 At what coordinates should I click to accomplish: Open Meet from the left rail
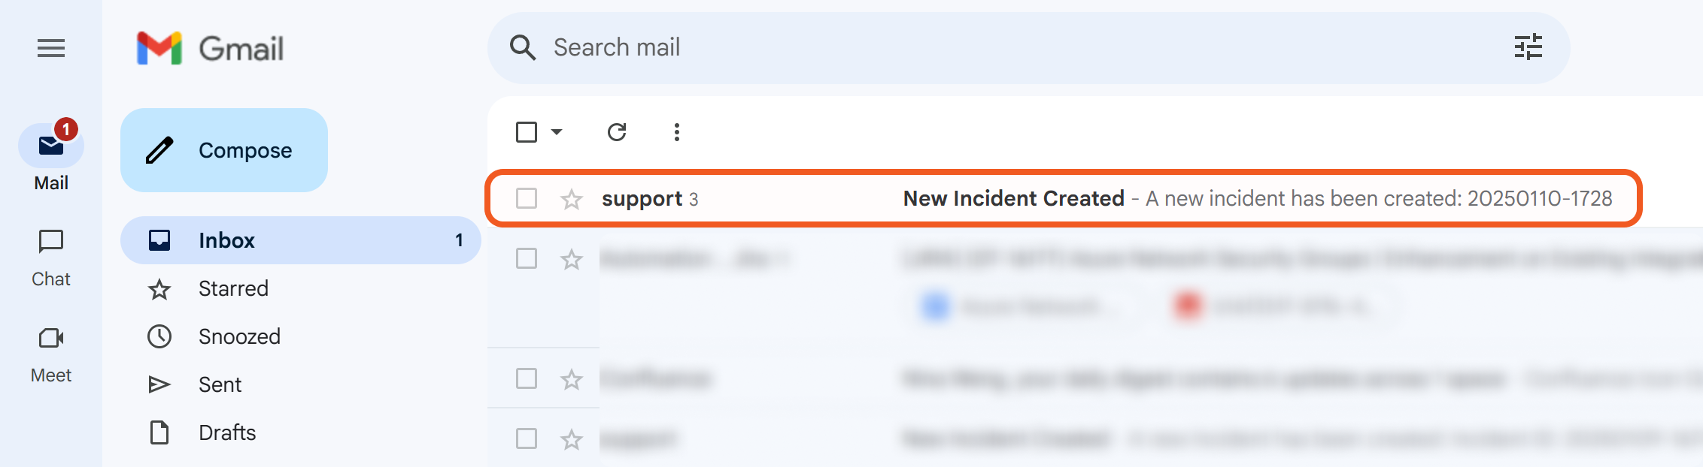click(51, 353)
